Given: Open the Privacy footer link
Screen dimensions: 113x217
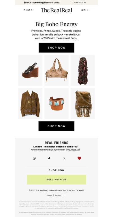Looking at the screenshot, I should pos(49,195).
